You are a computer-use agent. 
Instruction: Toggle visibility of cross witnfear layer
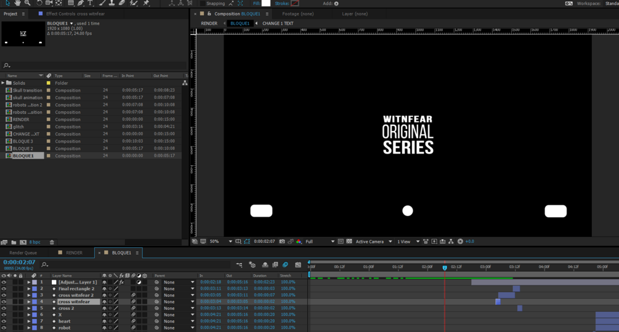tap(4, 302)
